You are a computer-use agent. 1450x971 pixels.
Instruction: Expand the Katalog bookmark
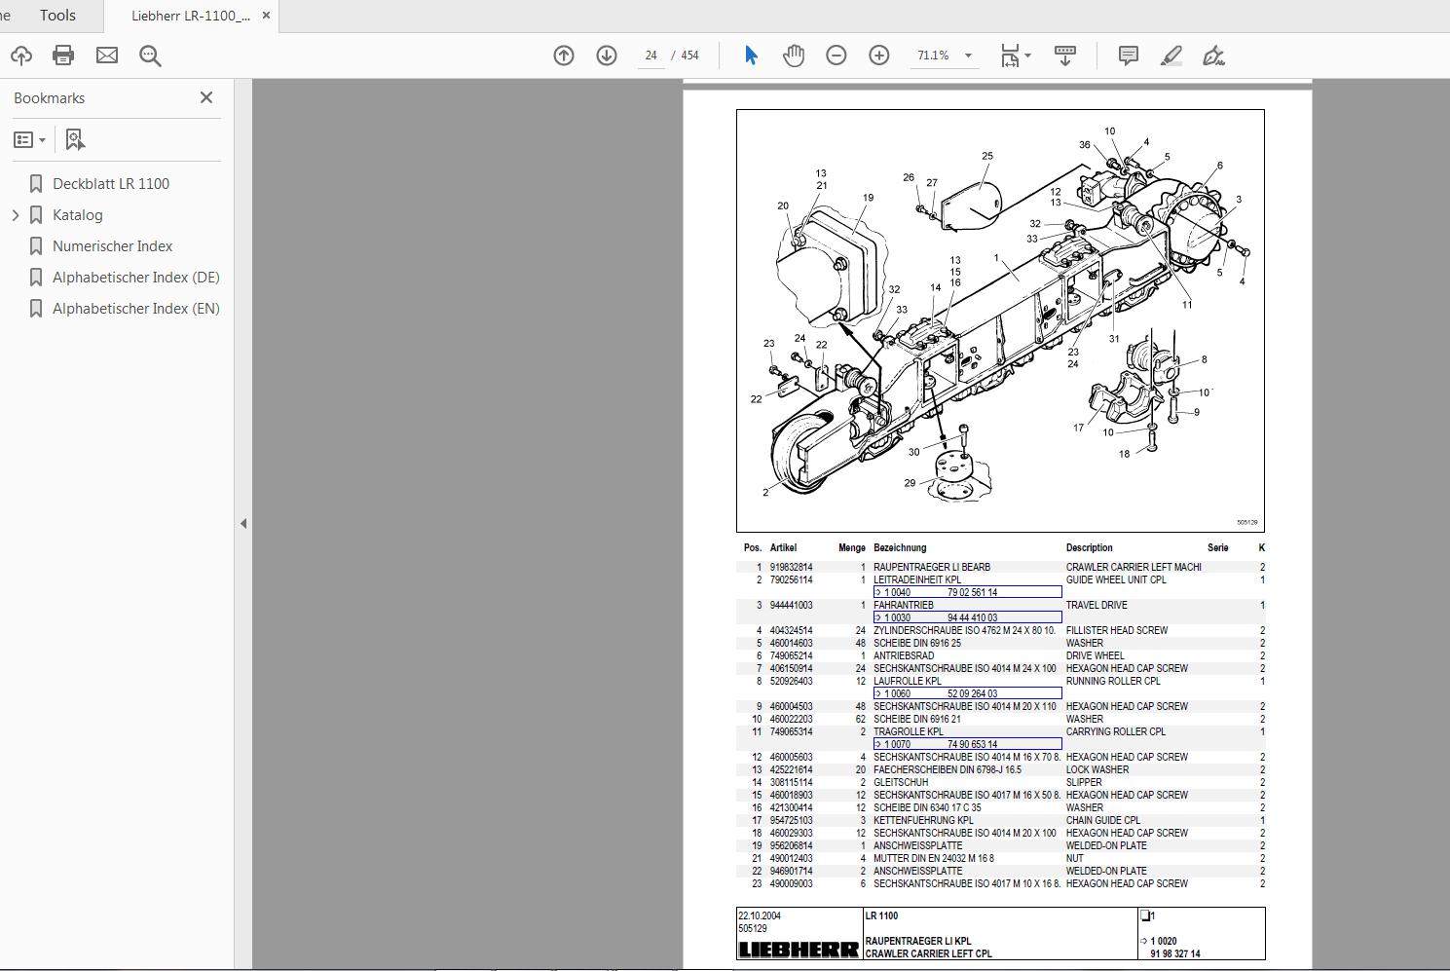tap(15, 214)
